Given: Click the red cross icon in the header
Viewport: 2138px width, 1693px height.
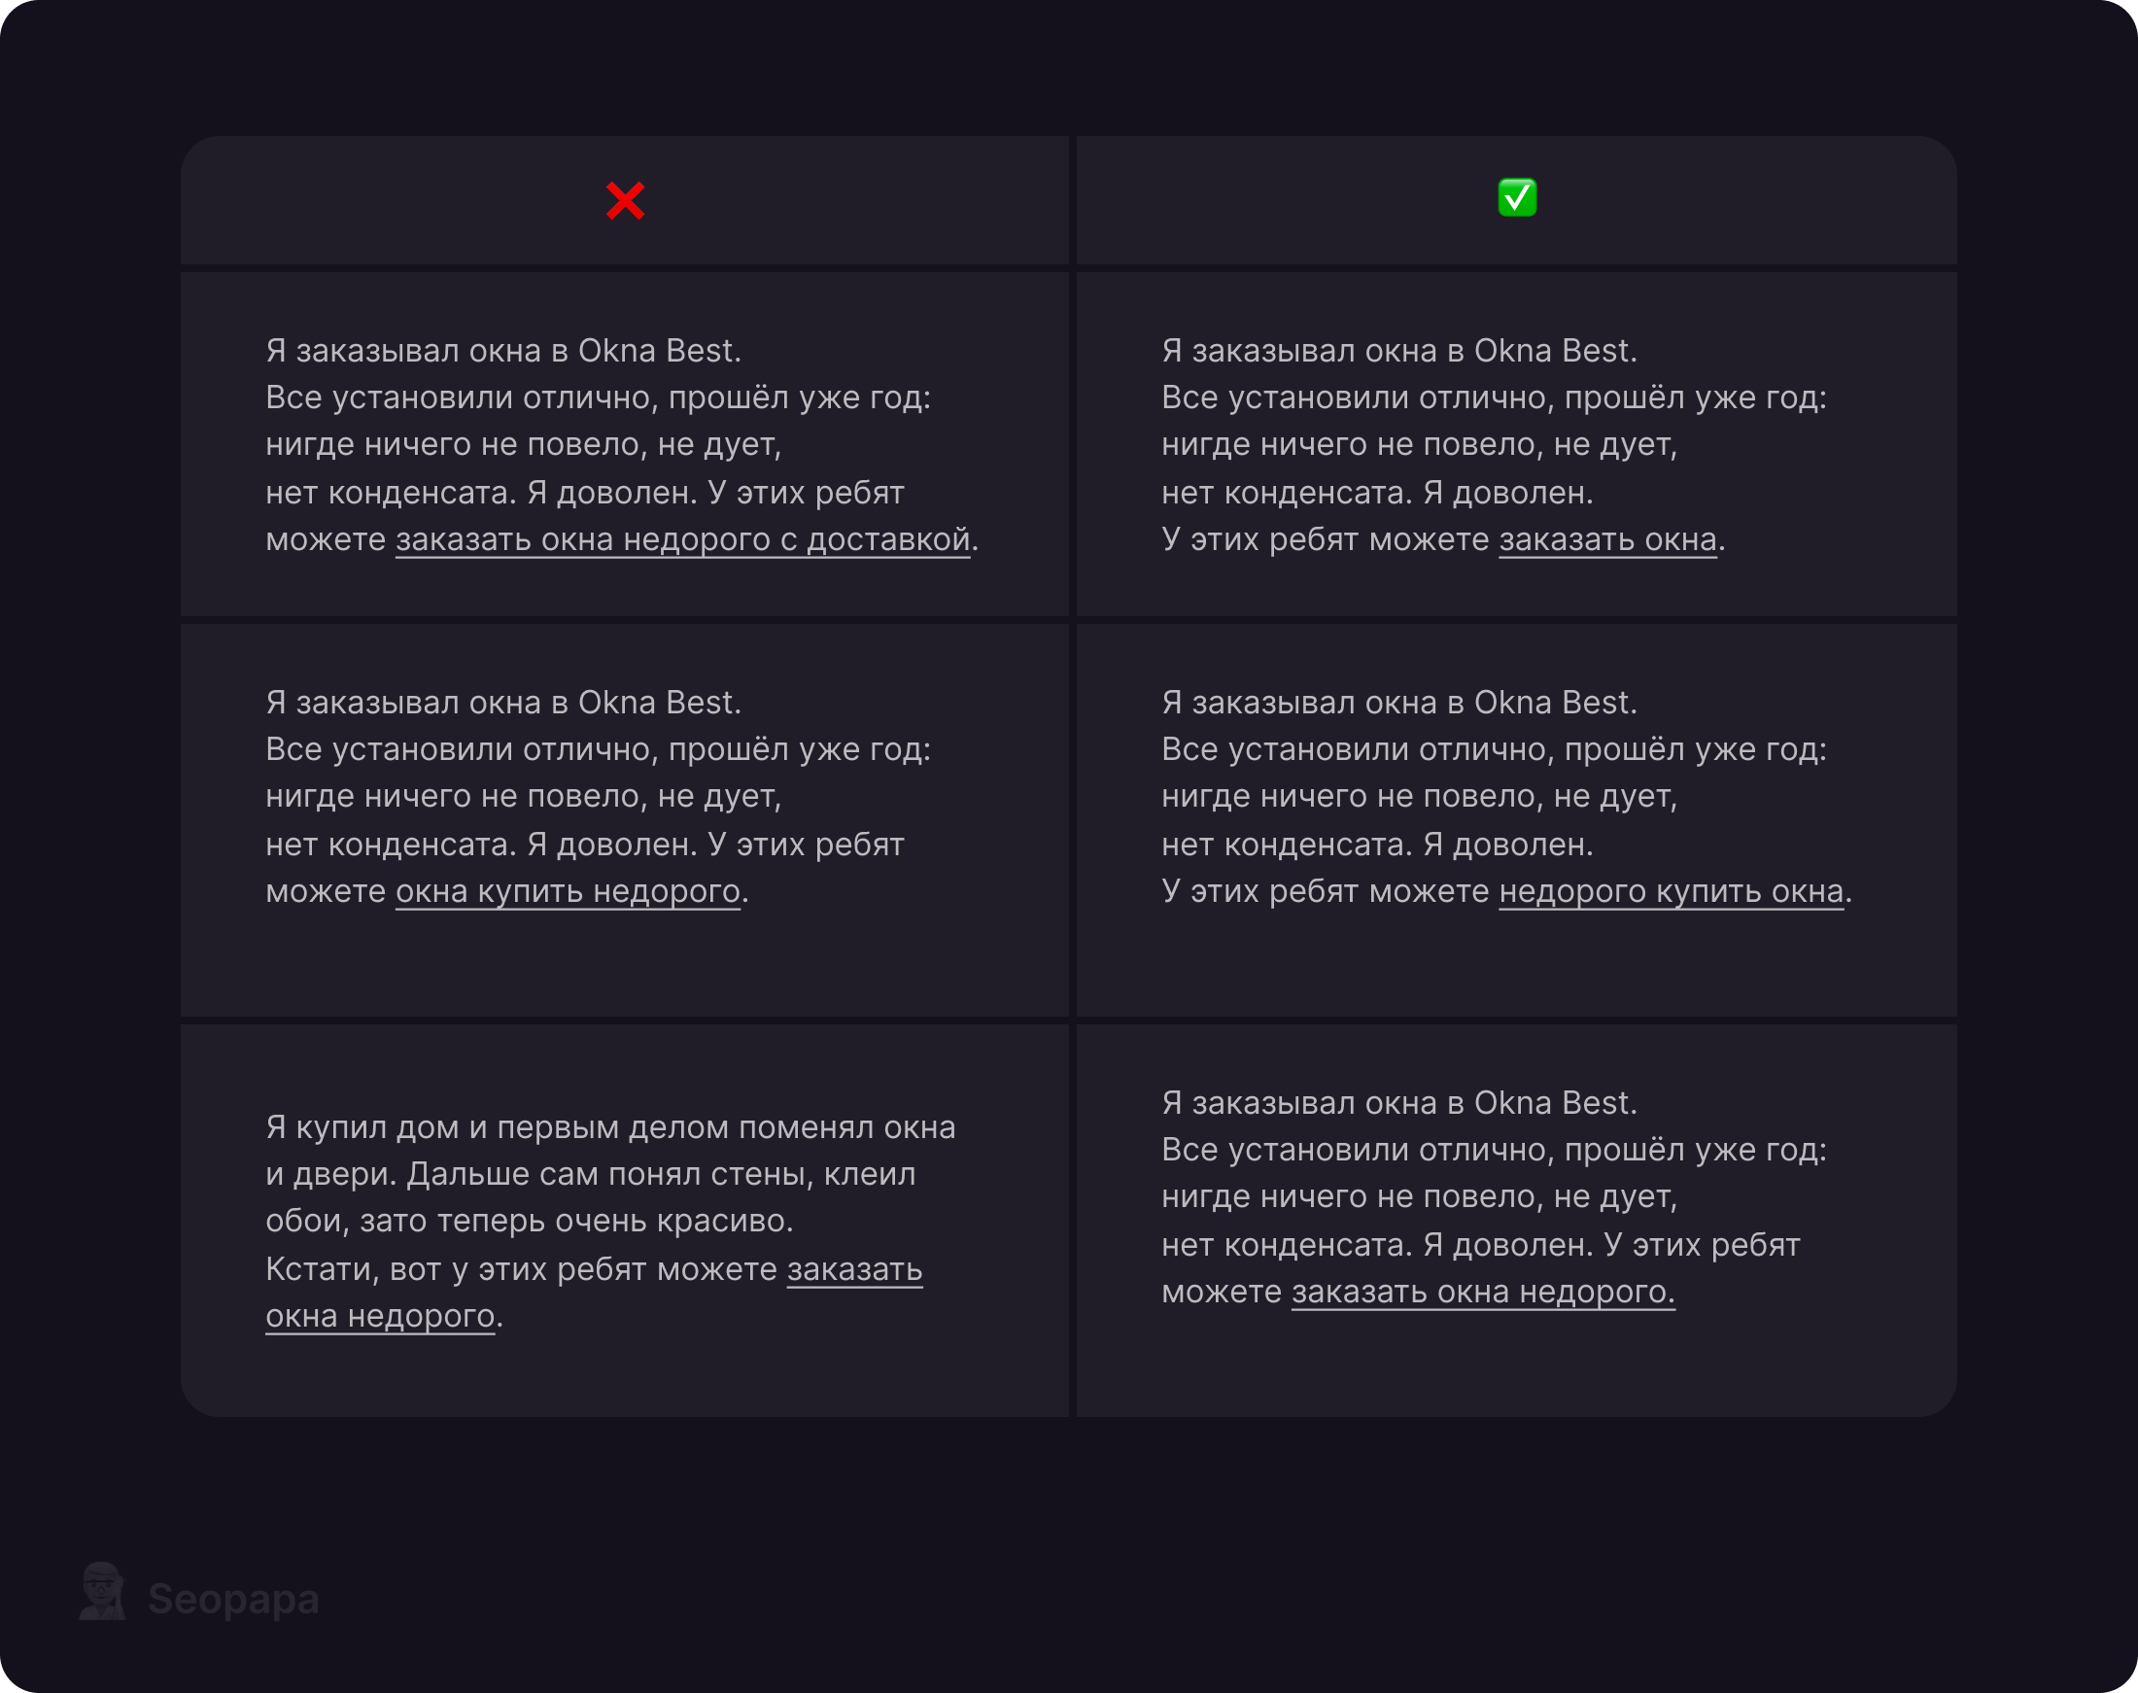Looking at the screenshot, I should tap(626, 200).
